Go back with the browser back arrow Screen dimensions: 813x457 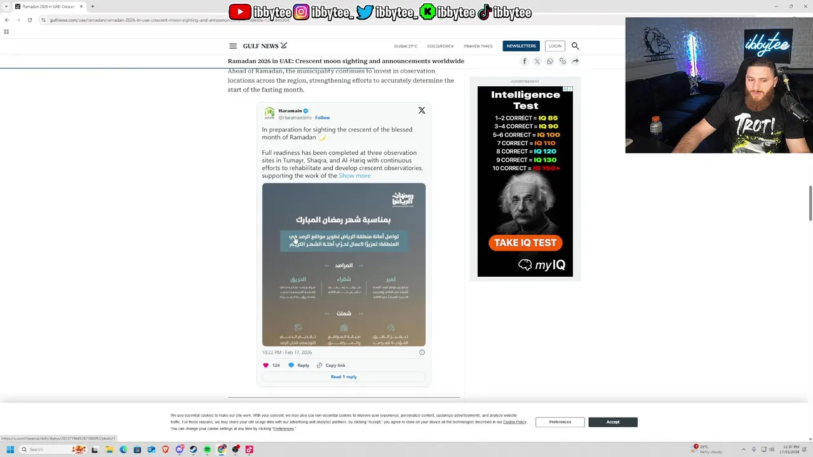6,20
